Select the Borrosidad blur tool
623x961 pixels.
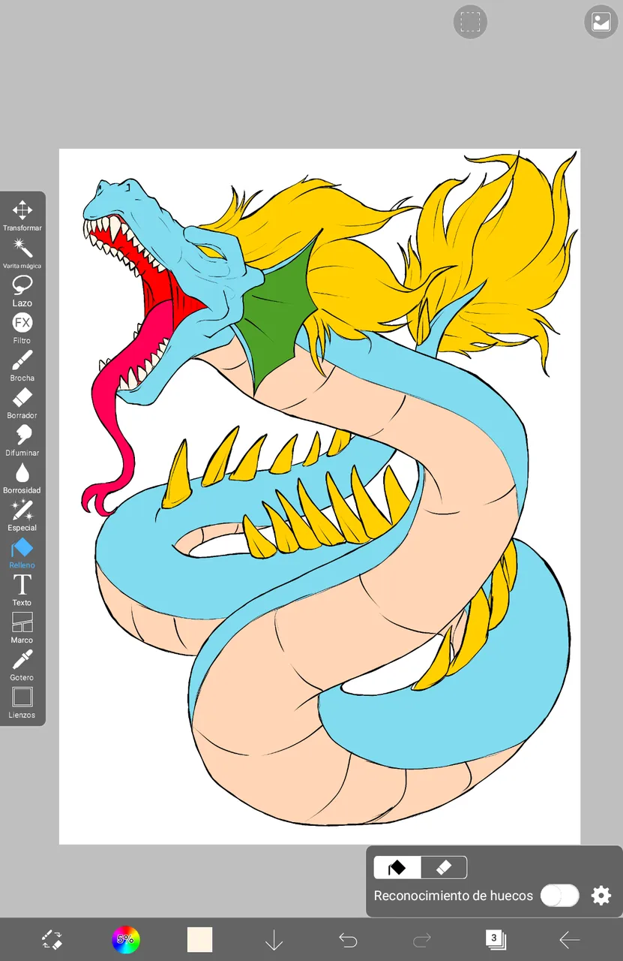(x=22, y=477)
